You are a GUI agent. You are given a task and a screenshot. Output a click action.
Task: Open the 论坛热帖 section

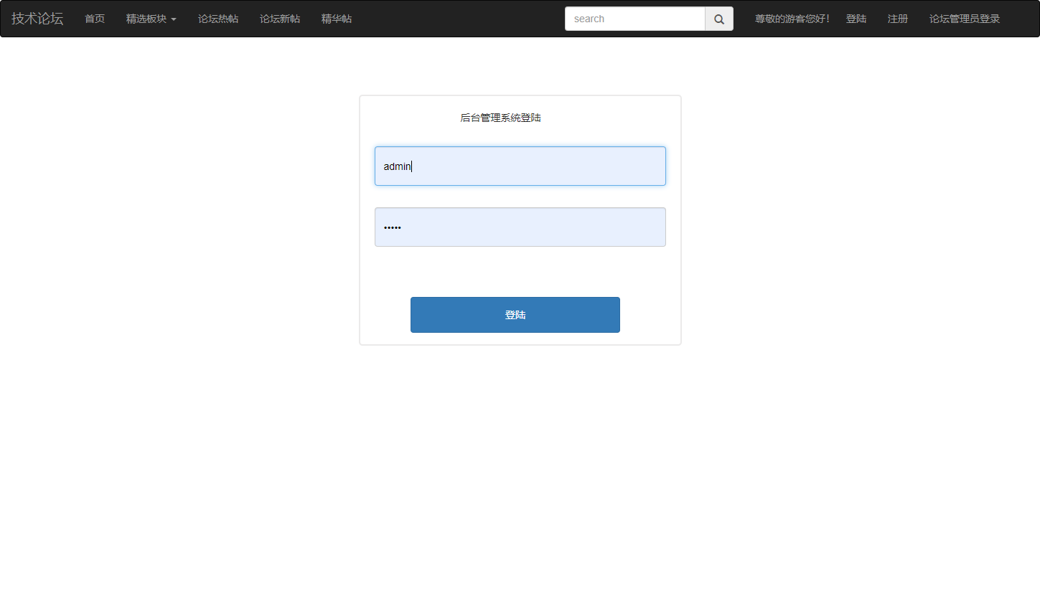218,19
